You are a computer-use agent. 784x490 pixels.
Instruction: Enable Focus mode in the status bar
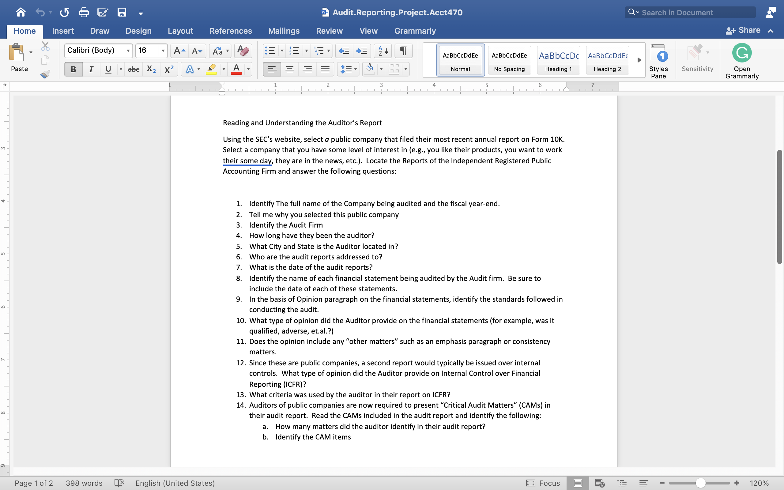point(543,483)
